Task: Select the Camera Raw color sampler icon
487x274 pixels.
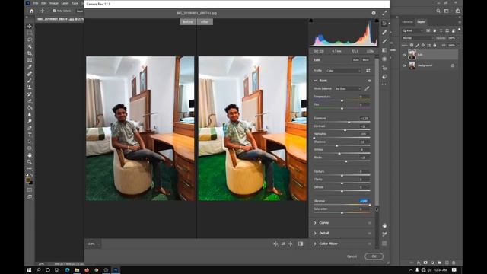Action: 384,234
